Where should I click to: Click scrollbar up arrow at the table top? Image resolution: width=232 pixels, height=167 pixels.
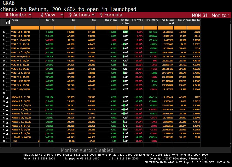[x=230, y=21]
